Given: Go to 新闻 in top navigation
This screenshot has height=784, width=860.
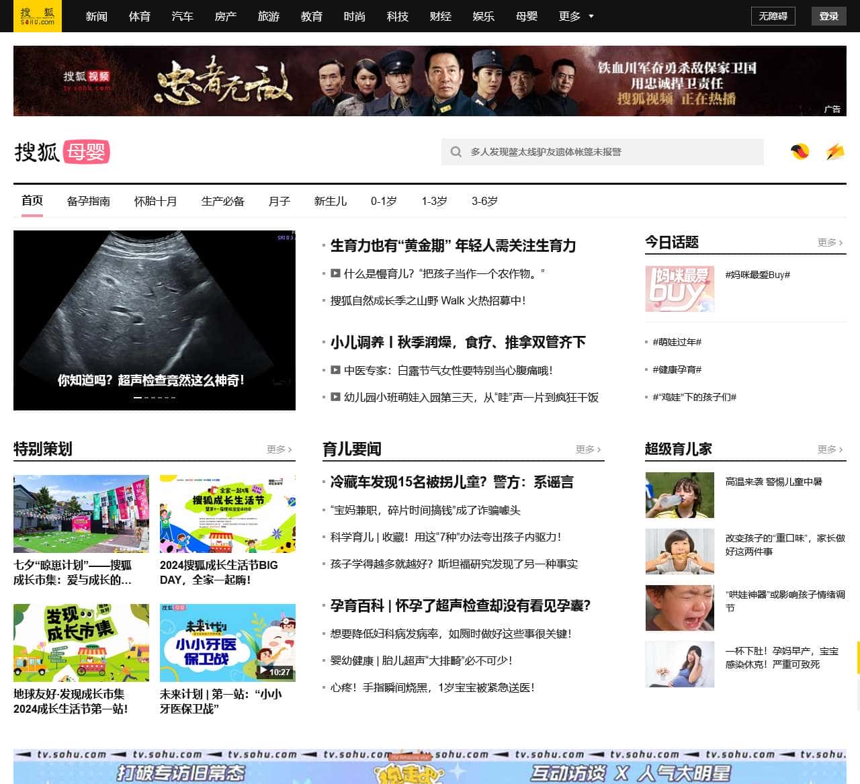Looking at the screenshot, I should (97, 16).
